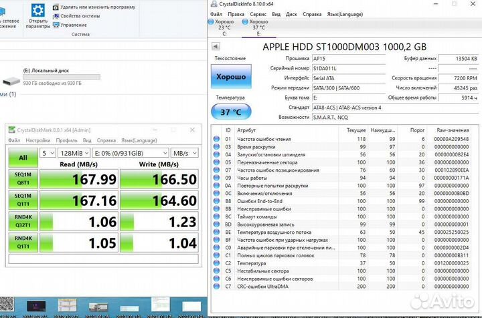This screenshot has width=482, height=318.
Task: Open the Профиль menu in CrystalDiskMark
Action: point(66,140)
